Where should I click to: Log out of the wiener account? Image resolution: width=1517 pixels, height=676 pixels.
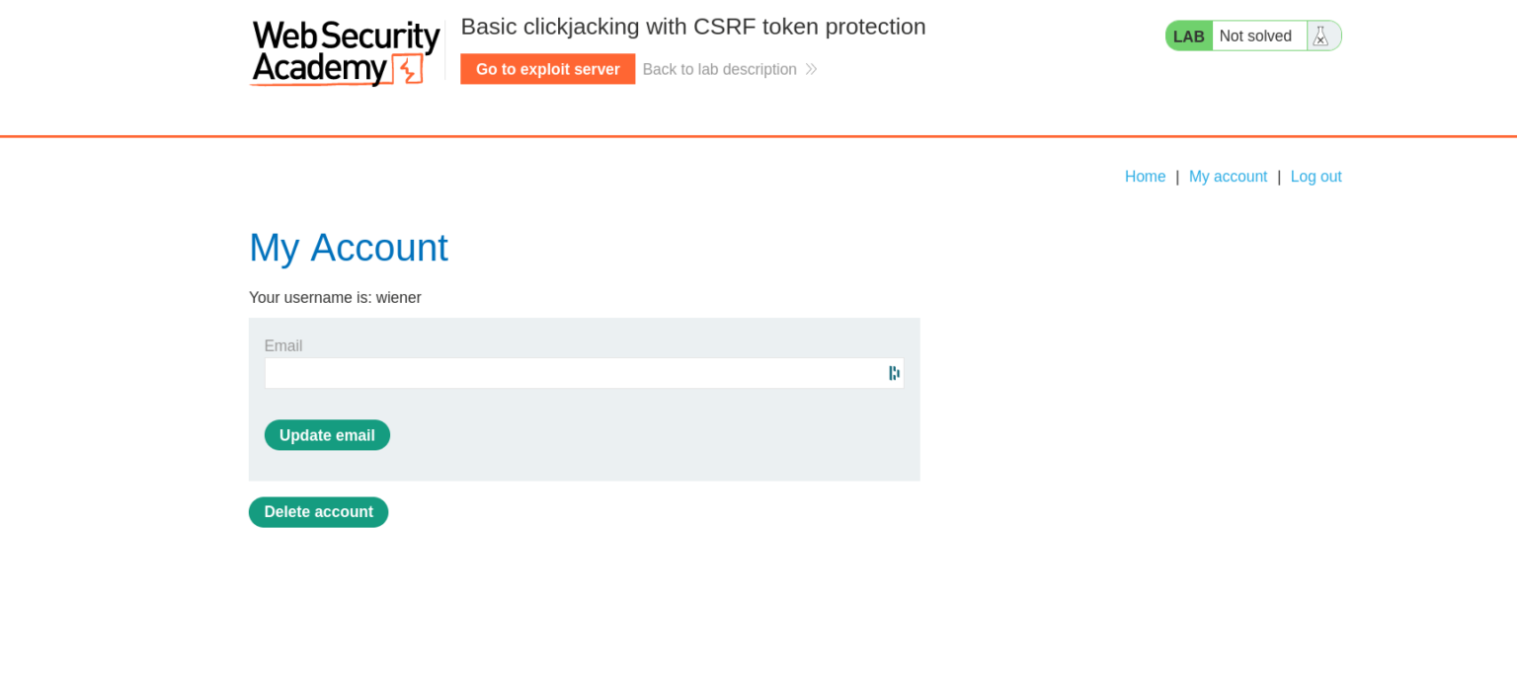click(1316, 176)
